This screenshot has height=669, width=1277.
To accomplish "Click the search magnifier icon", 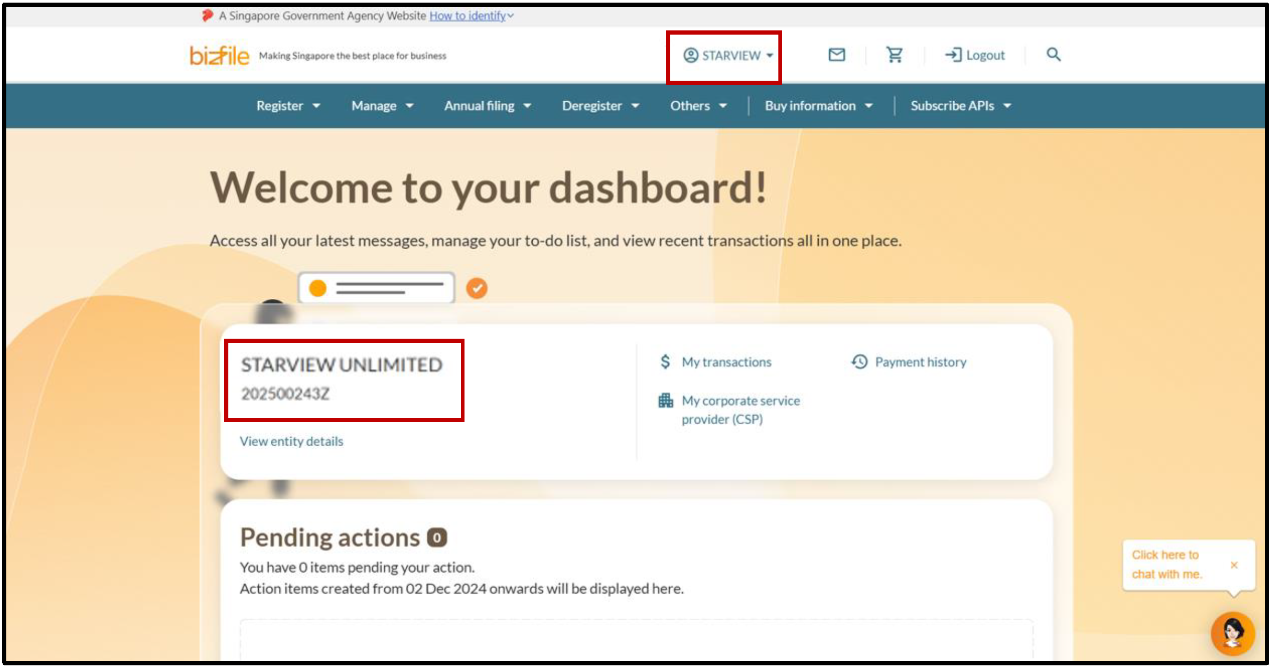I will click(1053, 55).
